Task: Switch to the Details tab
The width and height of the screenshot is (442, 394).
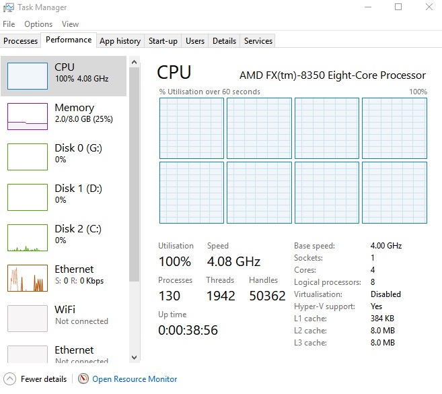Action: tap(224, 41)
